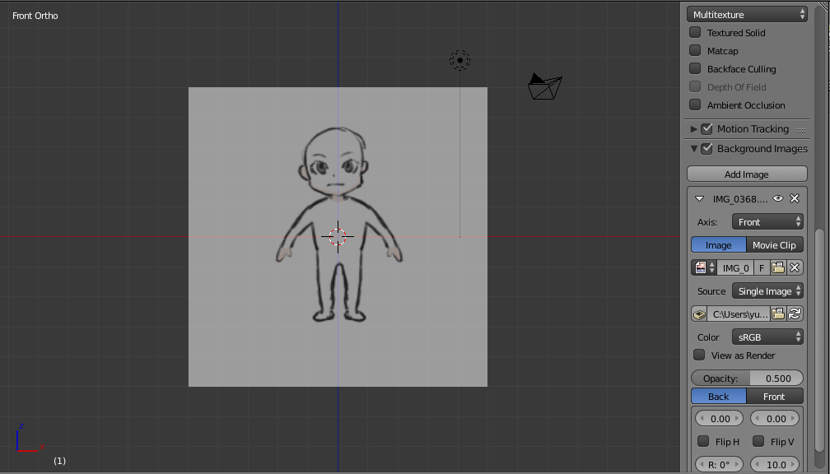Click F fake user button
Image resolution: width=830 pixels, height=474 pixels.
click(x=762, y=267)
